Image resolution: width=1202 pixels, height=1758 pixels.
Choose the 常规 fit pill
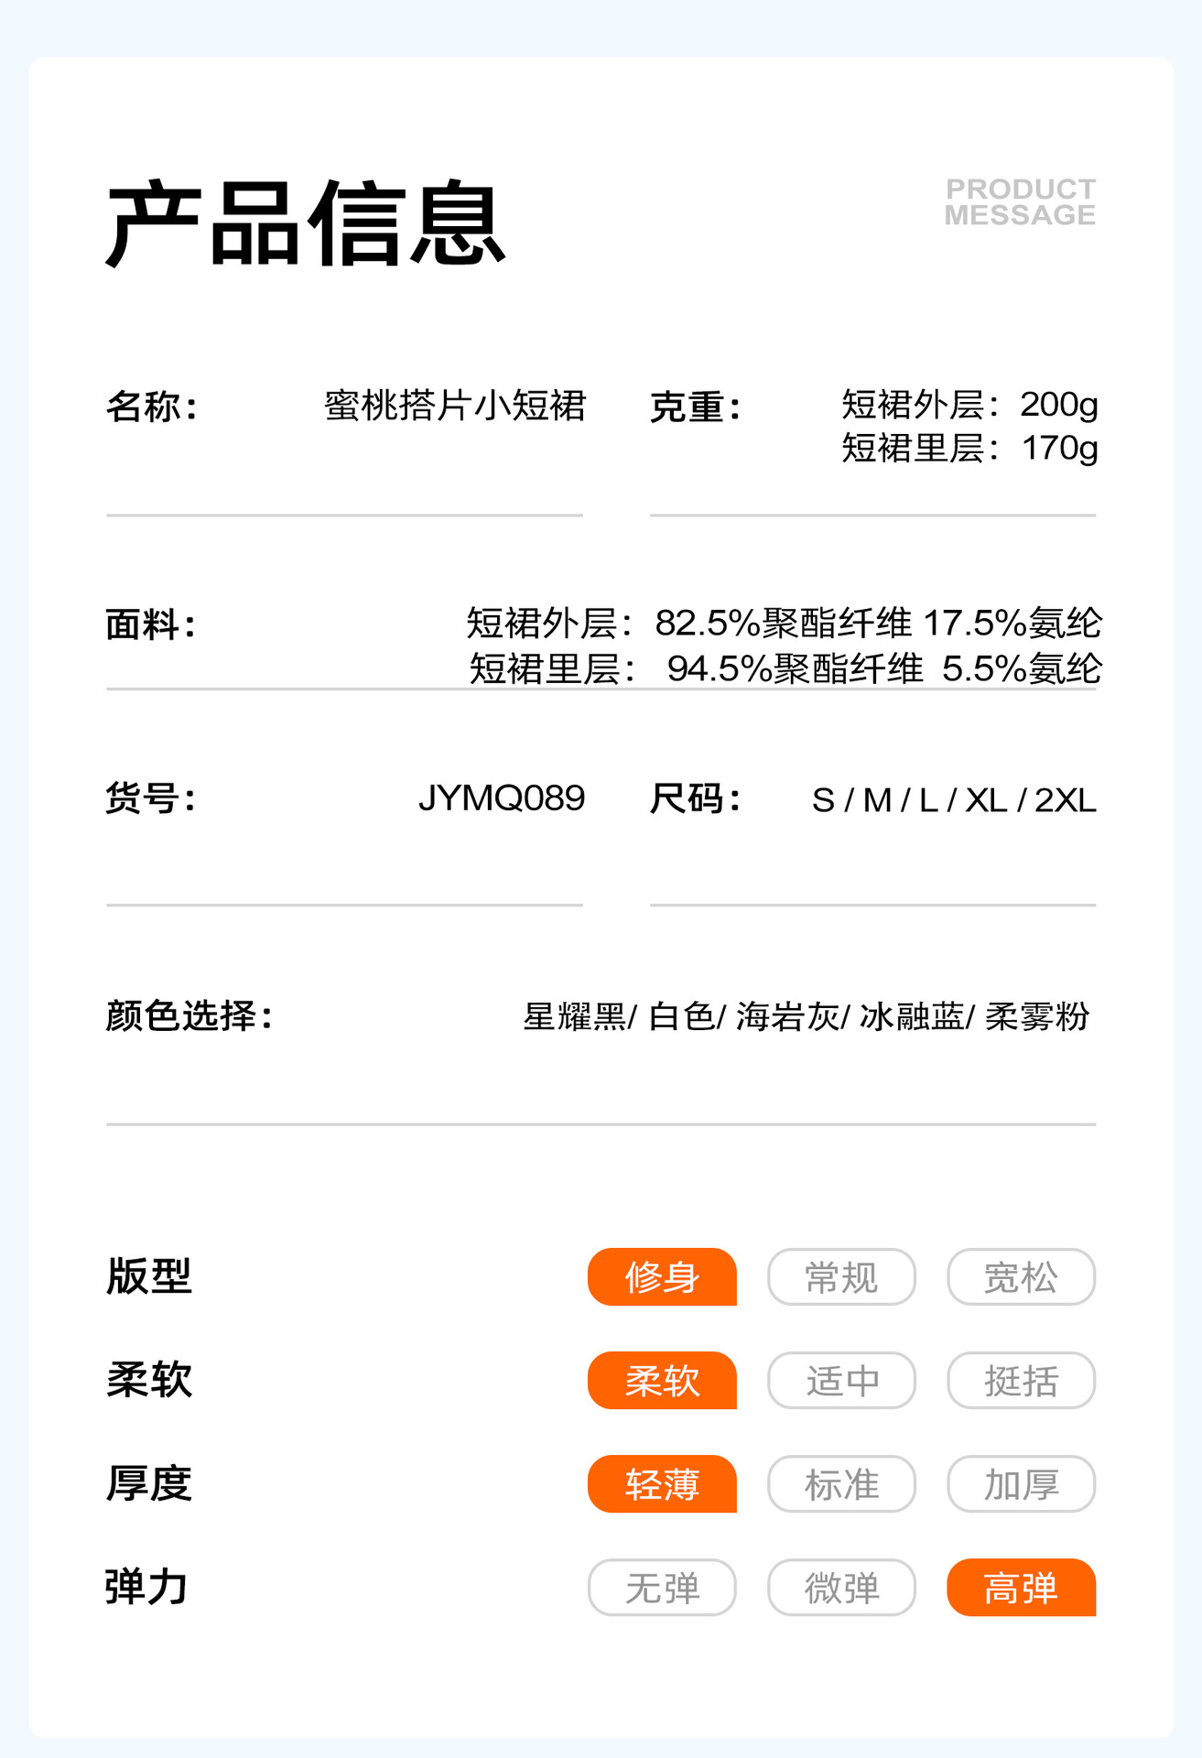click(841, 1276)
